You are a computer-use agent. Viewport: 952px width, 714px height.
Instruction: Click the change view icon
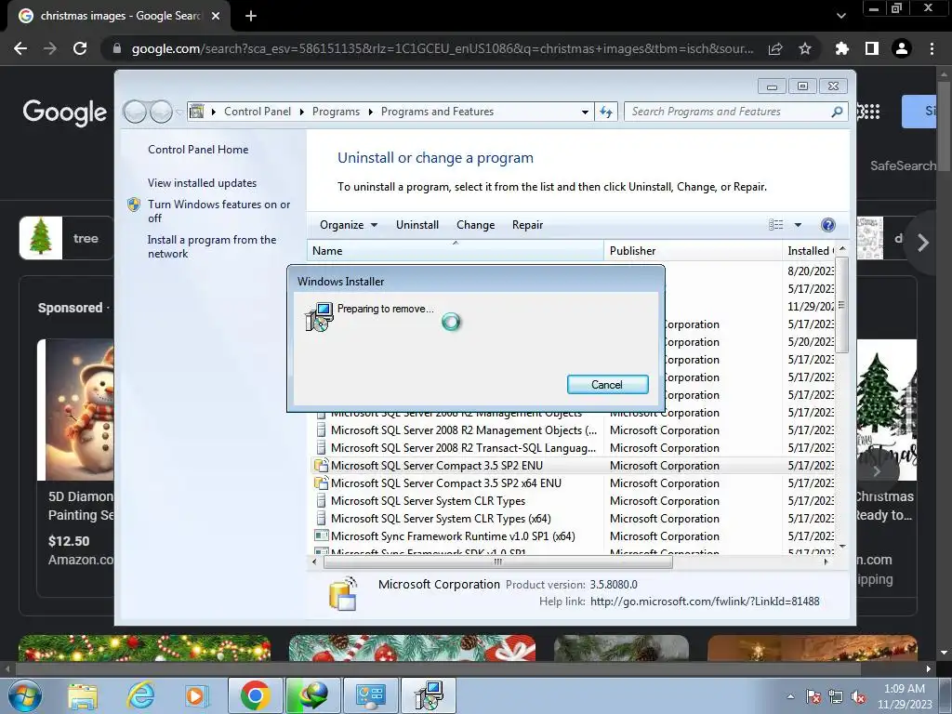coord(776,225)
